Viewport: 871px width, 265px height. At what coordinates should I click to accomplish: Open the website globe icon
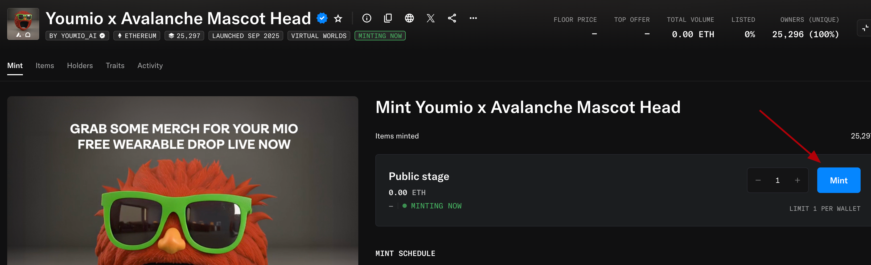tap(409, 18)
